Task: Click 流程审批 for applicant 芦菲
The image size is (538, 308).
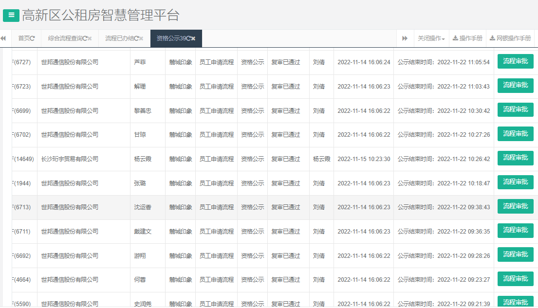Action: coord(515,61)
